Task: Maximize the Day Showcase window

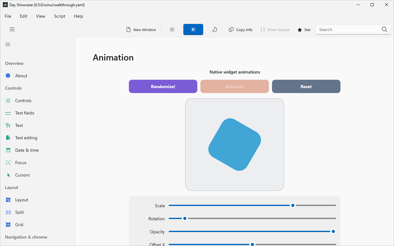Action: tap(372, 5)
